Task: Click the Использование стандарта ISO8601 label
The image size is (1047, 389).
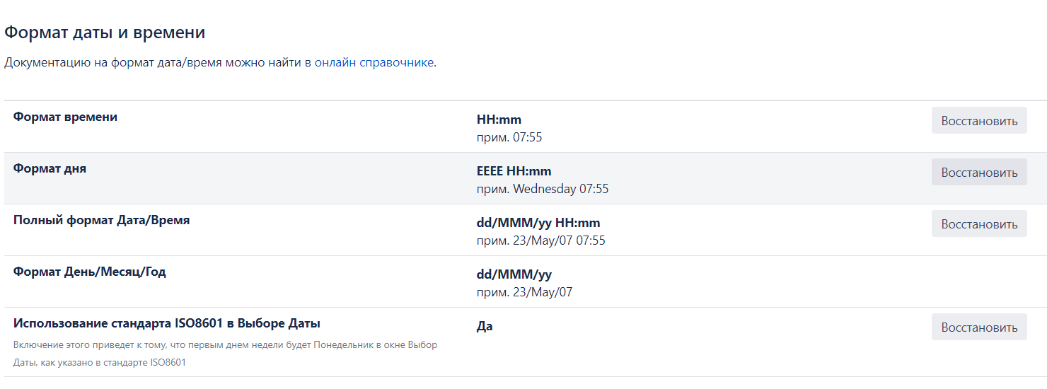Action: click(x=166, y=323)
